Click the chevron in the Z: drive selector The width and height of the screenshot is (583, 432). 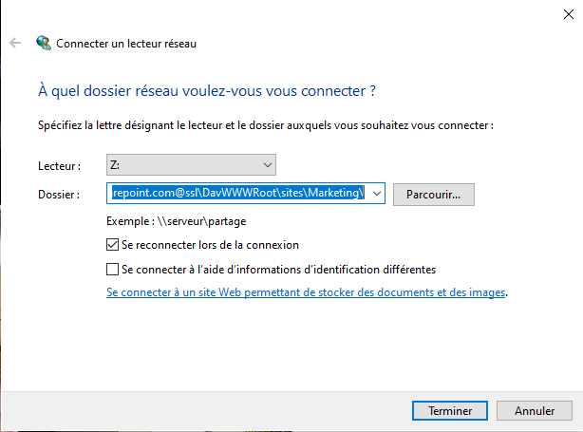pos(268,165)
